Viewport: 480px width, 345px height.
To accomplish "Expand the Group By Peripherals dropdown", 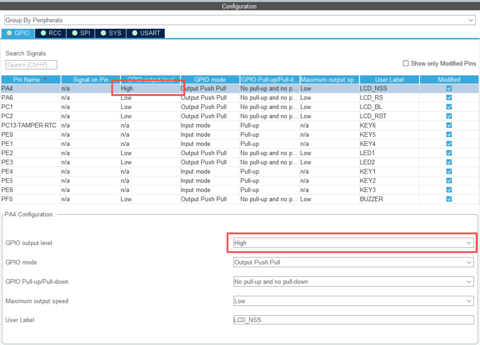I will tap(240, 20).
